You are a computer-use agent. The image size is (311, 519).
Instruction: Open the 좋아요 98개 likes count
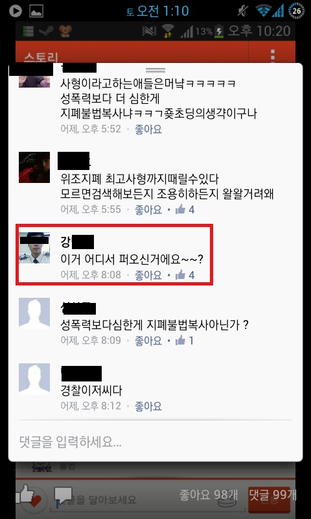click(x=208, y=495)
